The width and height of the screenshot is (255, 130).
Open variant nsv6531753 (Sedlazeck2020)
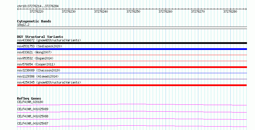40,46
